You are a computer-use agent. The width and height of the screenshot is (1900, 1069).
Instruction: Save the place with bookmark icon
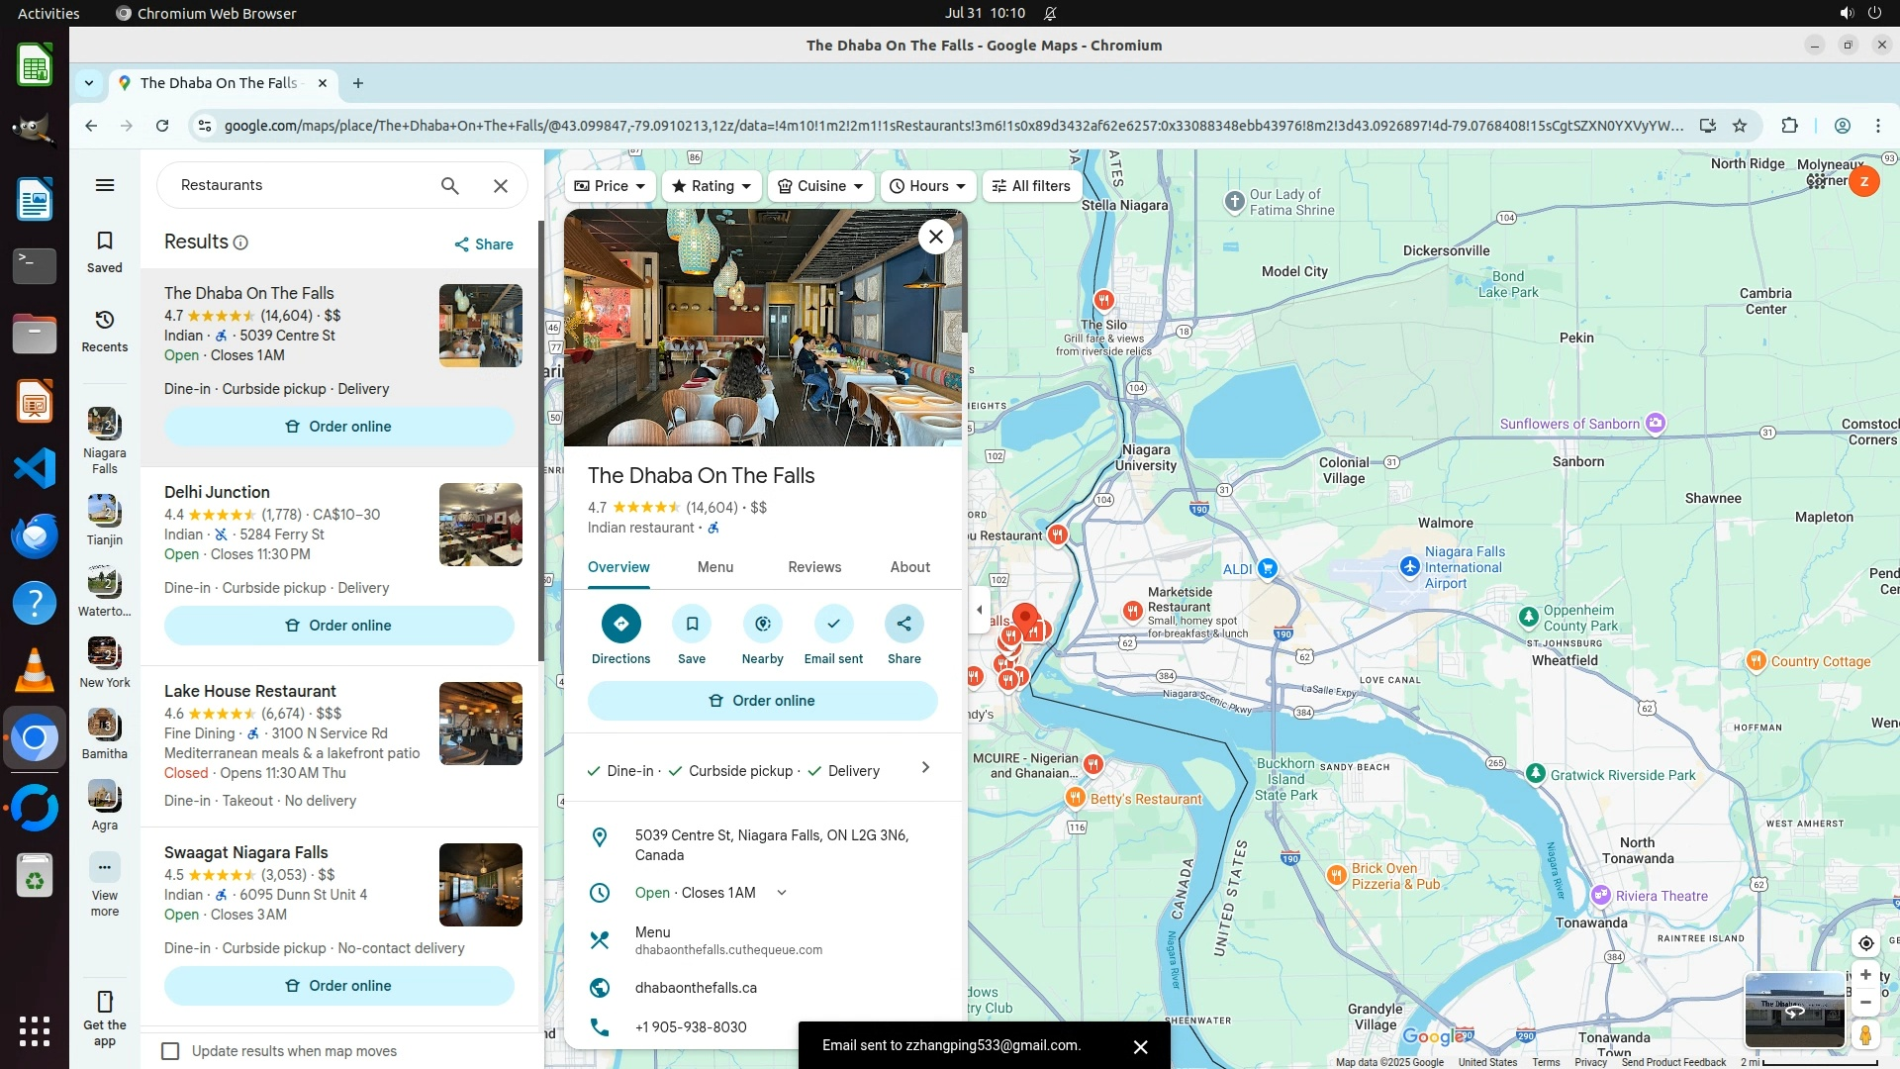(692, 624)
